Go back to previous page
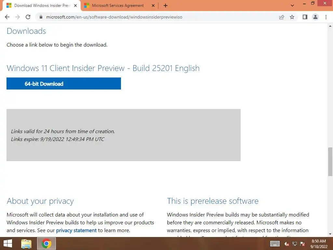Viewport: 333px width, 250px height. (7, 17)
